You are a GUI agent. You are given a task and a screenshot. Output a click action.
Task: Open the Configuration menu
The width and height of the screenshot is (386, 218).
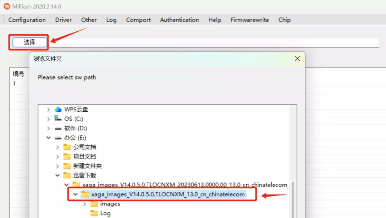[27, 20]
